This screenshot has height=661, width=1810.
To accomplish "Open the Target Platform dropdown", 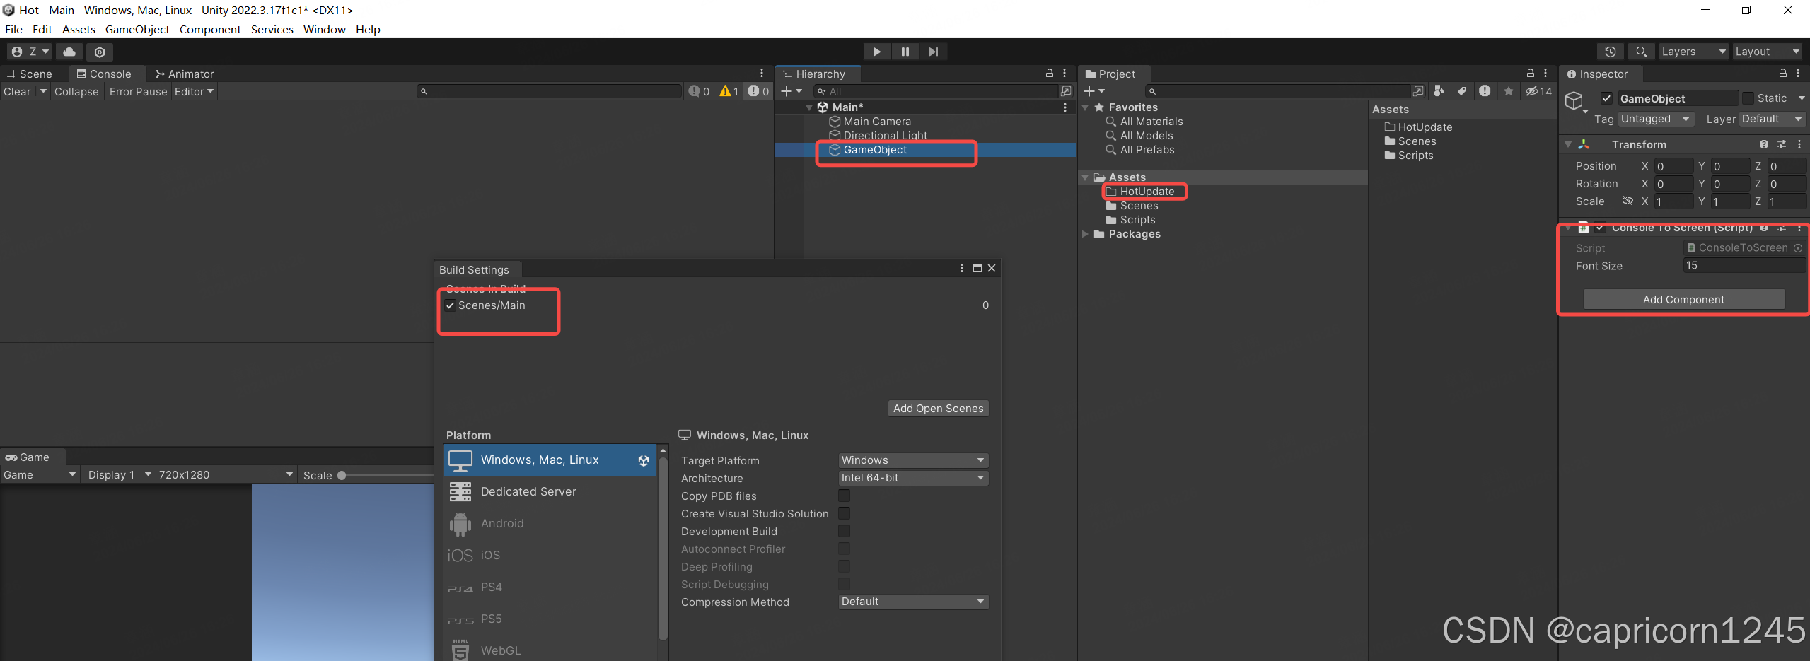I will tap(912, 460).
